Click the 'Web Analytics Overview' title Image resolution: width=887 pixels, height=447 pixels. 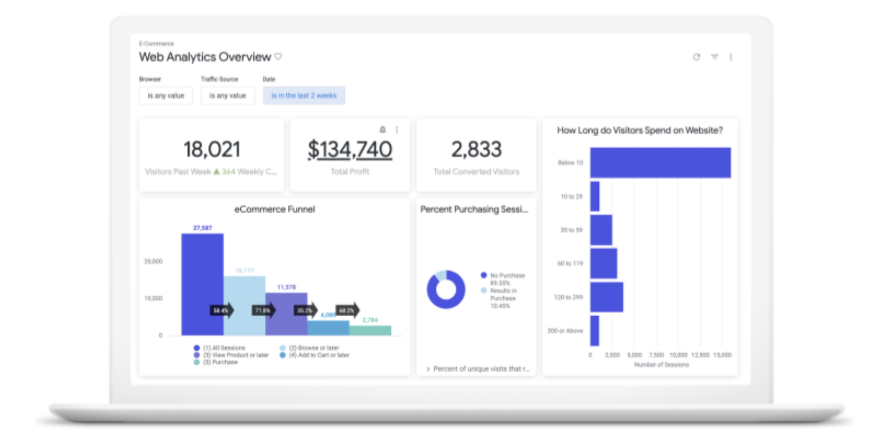coord(205,57)
